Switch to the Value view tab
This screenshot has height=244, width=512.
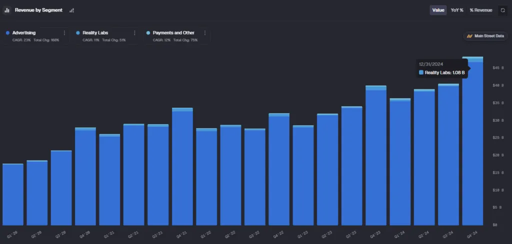tap(438, 10)
